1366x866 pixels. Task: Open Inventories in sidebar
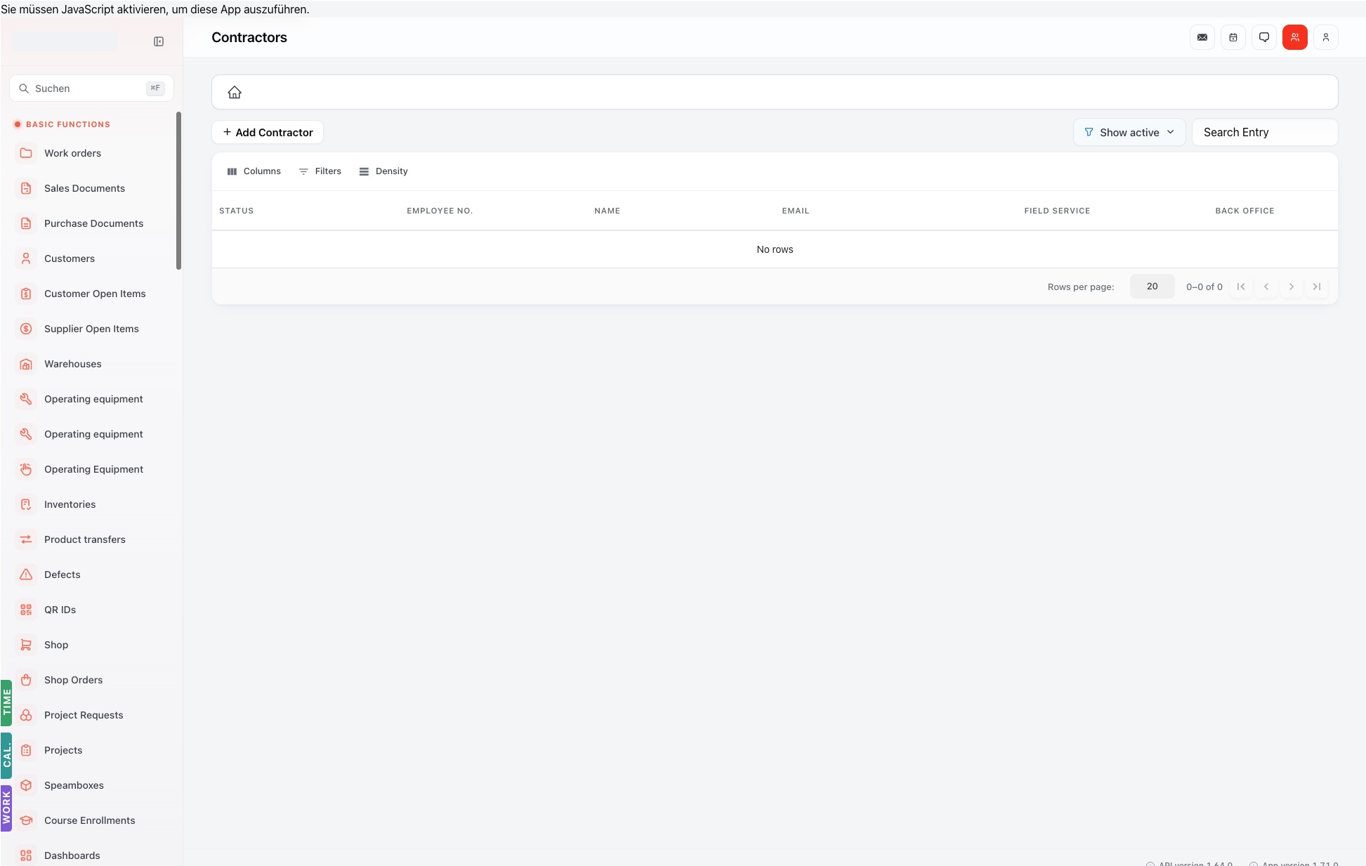tap(91, 504)
